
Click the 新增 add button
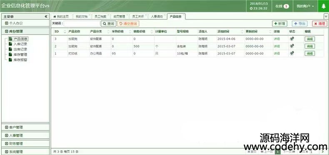tap(280, 24)
